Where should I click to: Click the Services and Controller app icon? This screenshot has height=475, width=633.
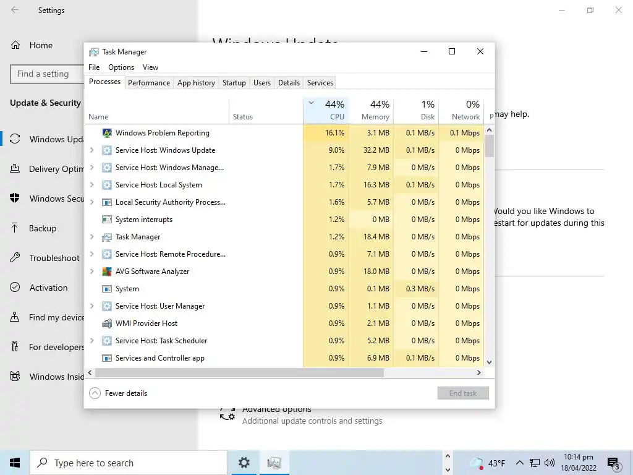pos(106,358)
